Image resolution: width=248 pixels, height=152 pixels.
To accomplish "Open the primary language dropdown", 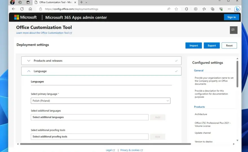I will point(100,101).
